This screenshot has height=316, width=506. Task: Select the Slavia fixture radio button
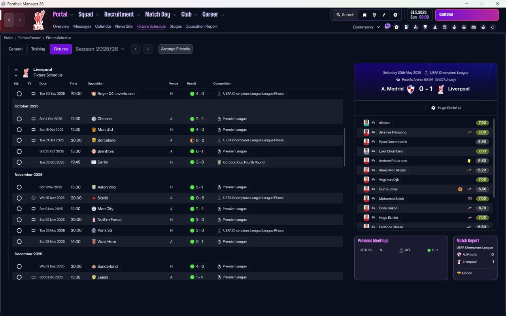pos(19,198)
